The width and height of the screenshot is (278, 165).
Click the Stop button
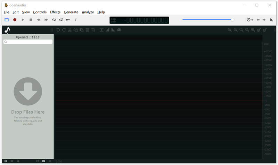click(31, 20)
